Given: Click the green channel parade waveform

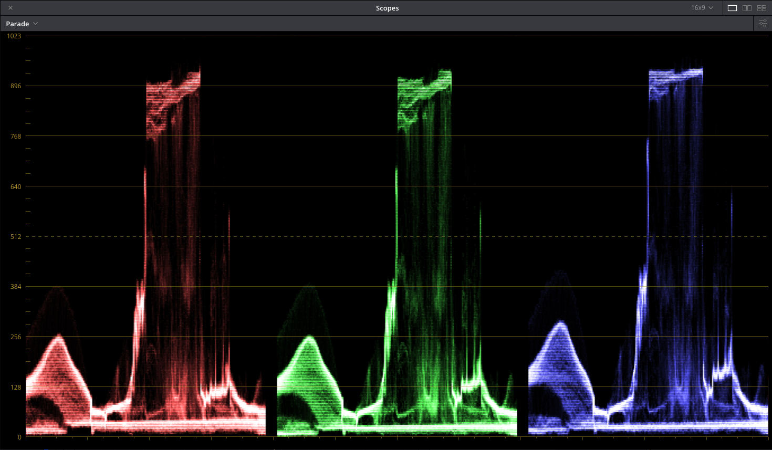Looking at the screenshot, I should coord(397,253).
